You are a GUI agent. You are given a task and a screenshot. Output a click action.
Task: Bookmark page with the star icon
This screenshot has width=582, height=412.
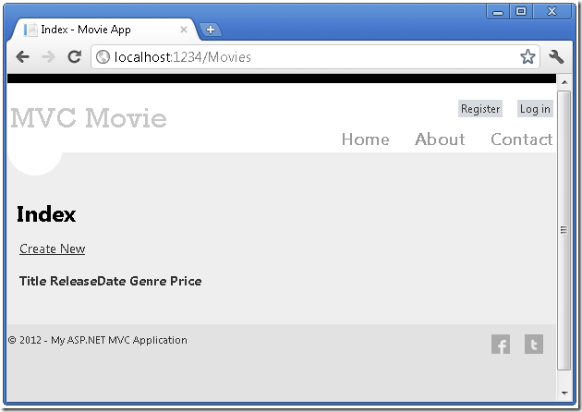click(527, 57)
